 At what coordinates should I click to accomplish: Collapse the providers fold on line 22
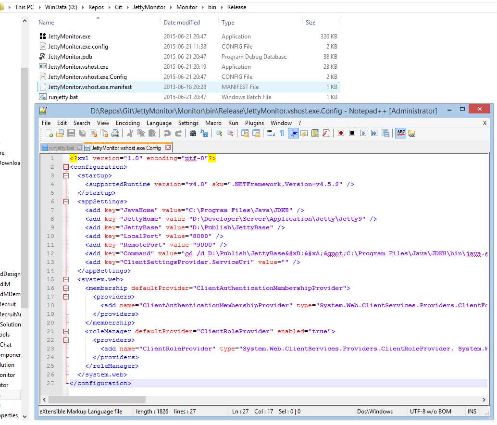(x=66, y=340)
